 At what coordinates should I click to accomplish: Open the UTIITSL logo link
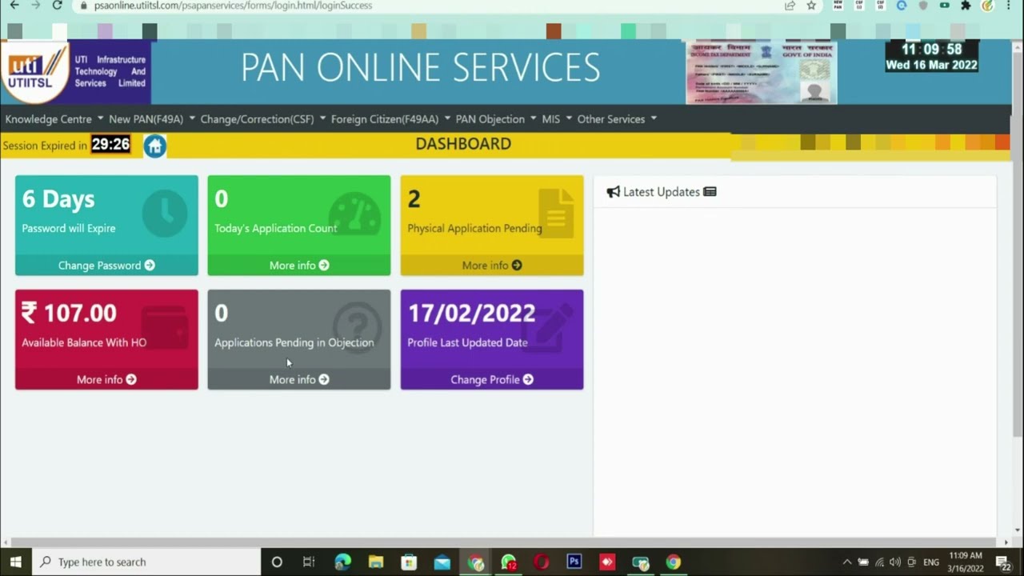(x=35, y=72)
